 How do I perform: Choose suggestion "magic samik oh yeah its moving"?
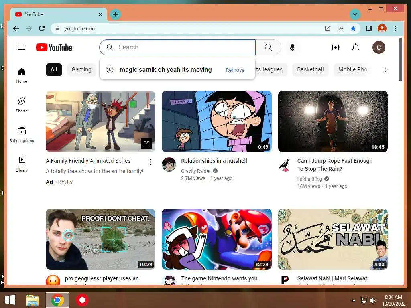(166, 70)
